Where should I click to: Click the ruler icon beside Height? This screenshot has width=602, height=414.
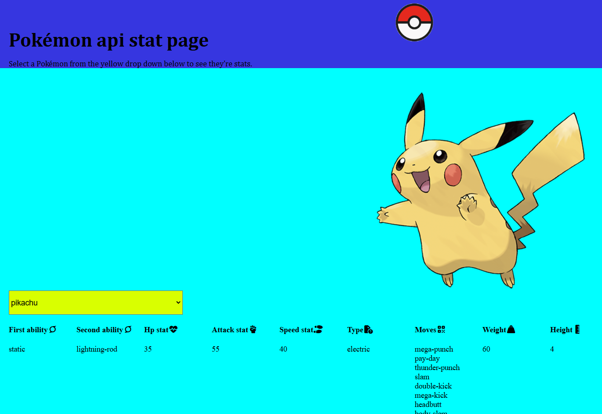[x=577, y=329]
